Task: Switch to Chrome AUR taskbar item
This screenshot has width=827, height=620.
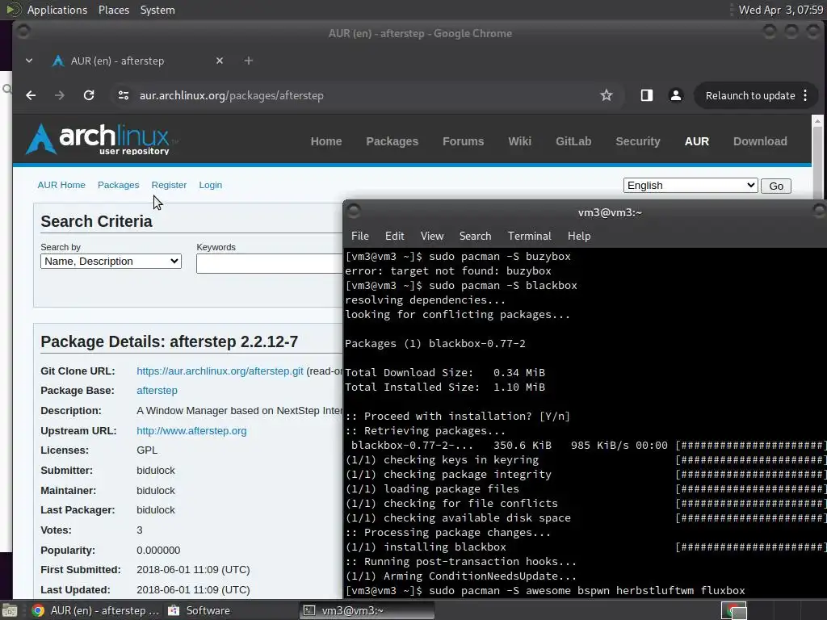Action: 95,610
